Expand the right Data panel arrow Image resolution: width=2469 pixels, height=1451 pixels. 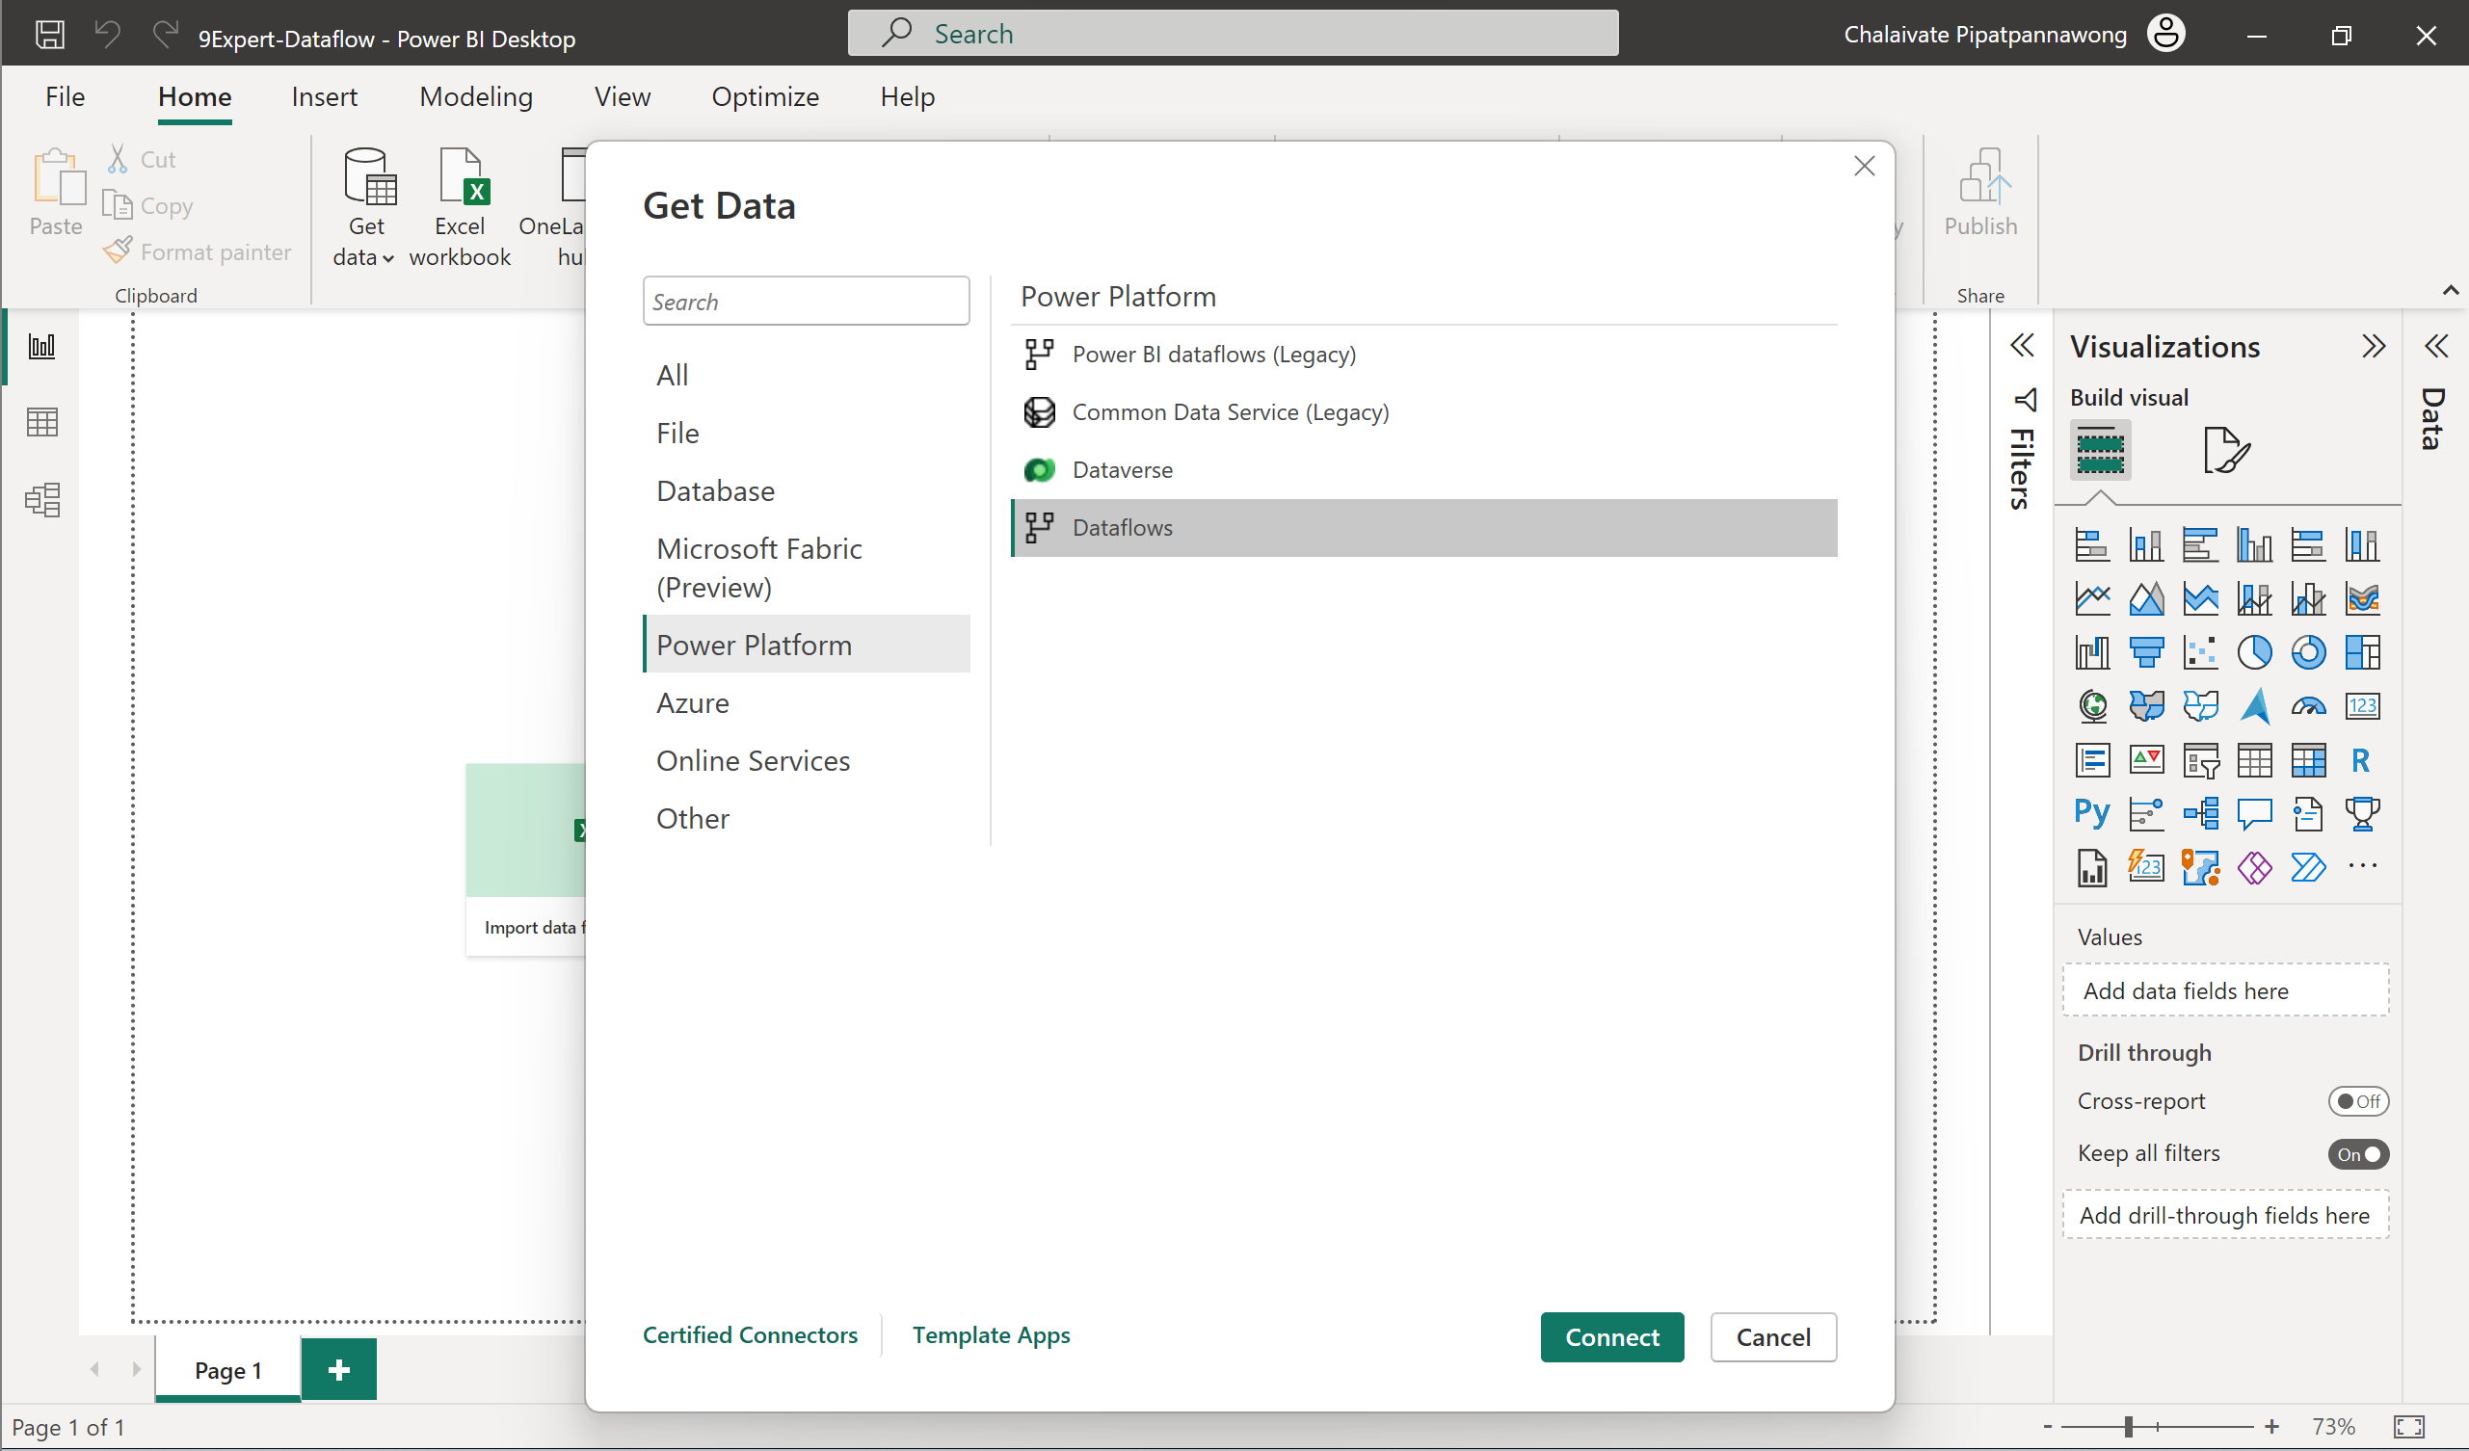point(2436,344)
